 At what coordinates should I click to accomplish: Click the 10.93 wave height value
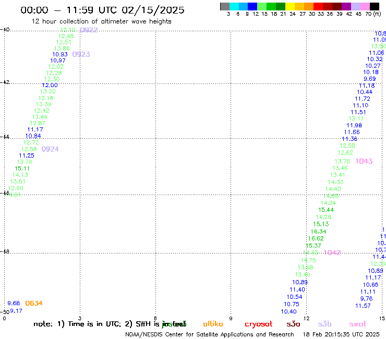tap(60, 54)
